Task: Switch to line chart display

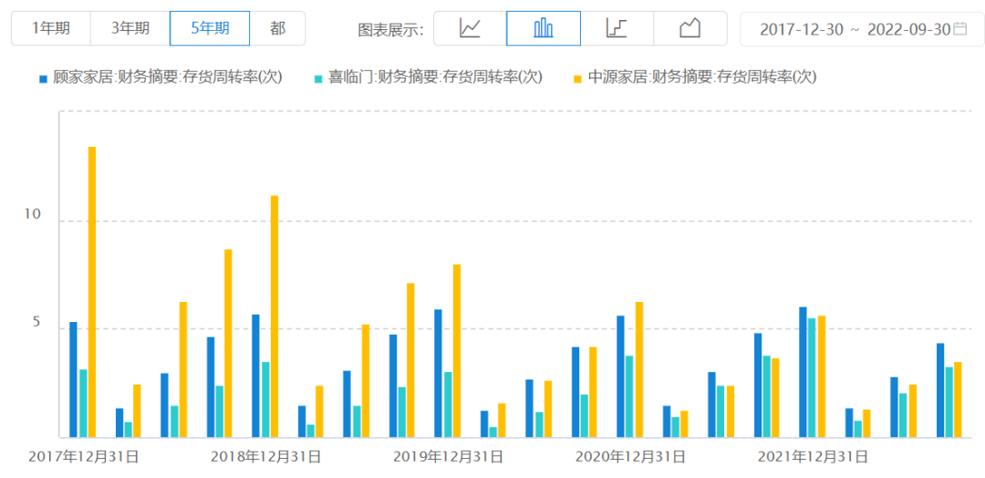Action: [470, 28]
